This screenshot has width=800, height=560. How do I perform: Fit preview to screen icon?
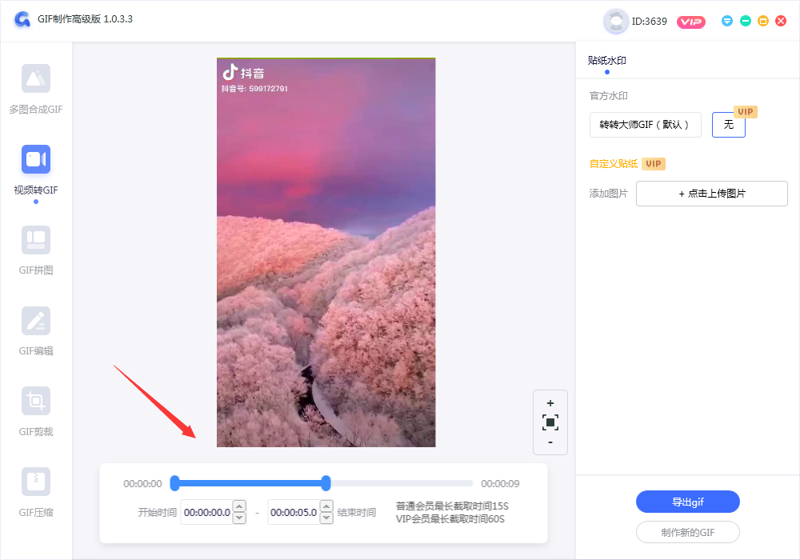click(550, 422)
